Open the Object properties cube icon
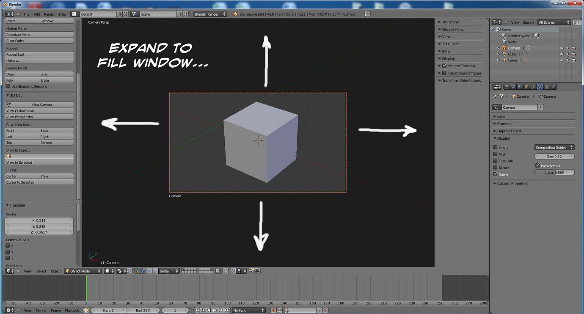Viewport: 584px width, 314px height. click(526, 87)
